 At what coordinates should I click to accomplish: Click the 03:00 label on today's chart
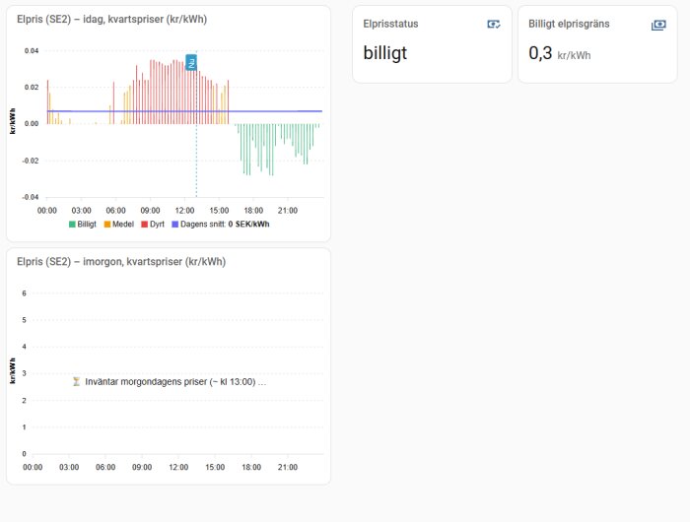pos(82,211)
